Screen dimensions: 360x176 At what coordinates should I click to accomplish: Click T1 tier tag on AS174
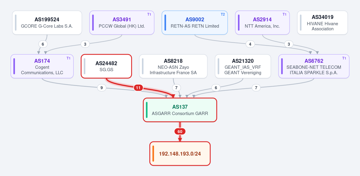(68, 58)
